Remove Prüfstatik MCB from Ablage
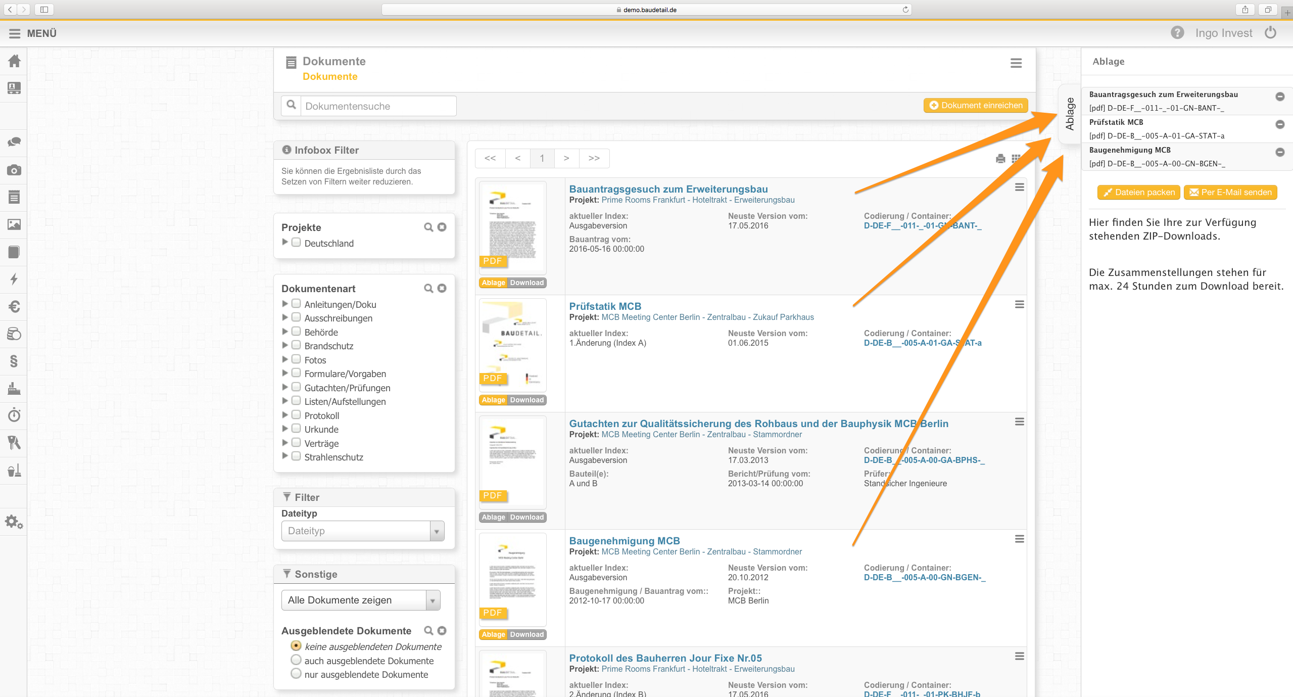 (x=1280, y=124)
